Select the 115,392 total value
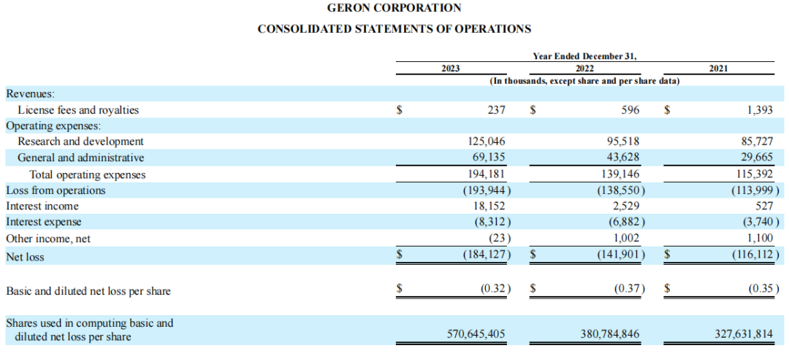789x356 pixels. [755, 175]
